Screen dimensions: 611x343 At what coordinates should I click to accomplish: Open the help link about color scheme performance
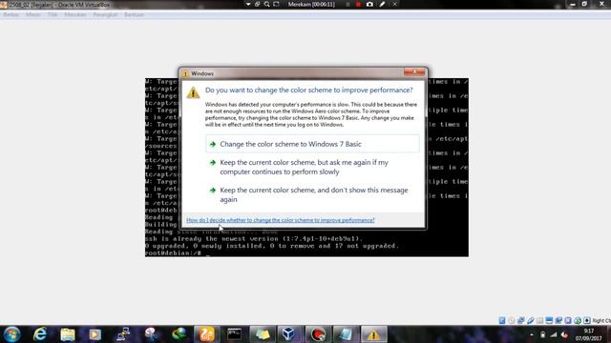click(x=280, y=220)
